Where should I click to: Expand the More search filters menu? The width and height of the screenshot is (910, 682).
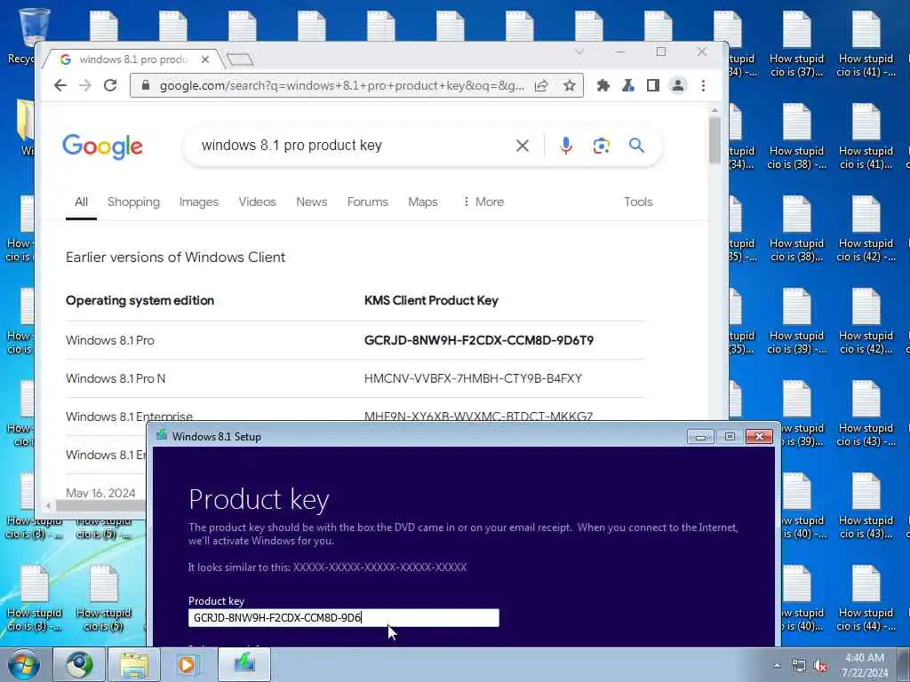[x=483, y=202]
